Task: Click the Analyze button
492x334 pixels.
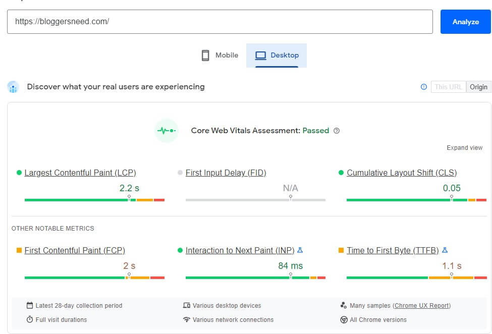Action: tap(465, 22)
